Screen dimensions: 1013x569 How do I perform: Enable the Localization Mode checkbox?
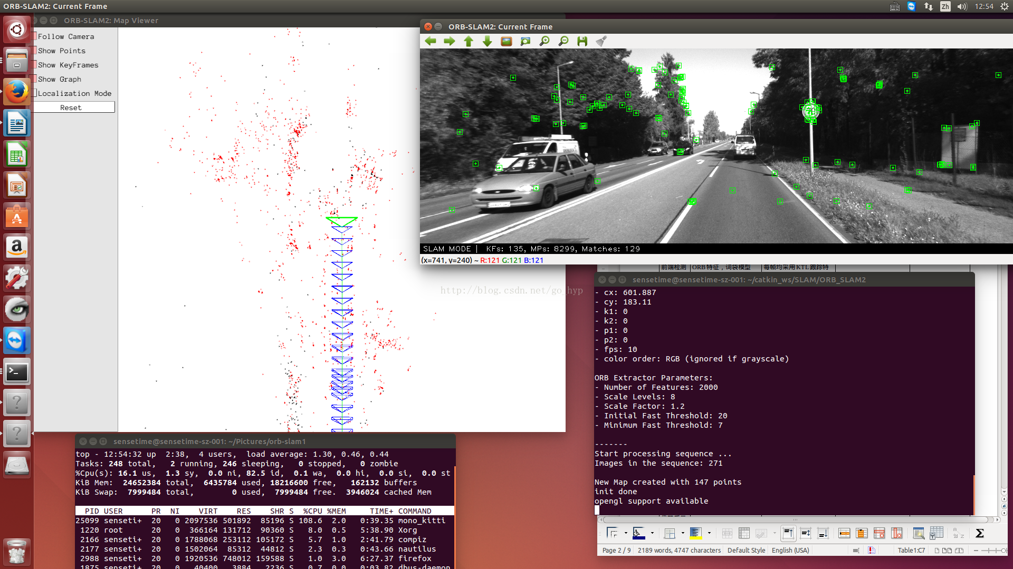pos(35,93)
